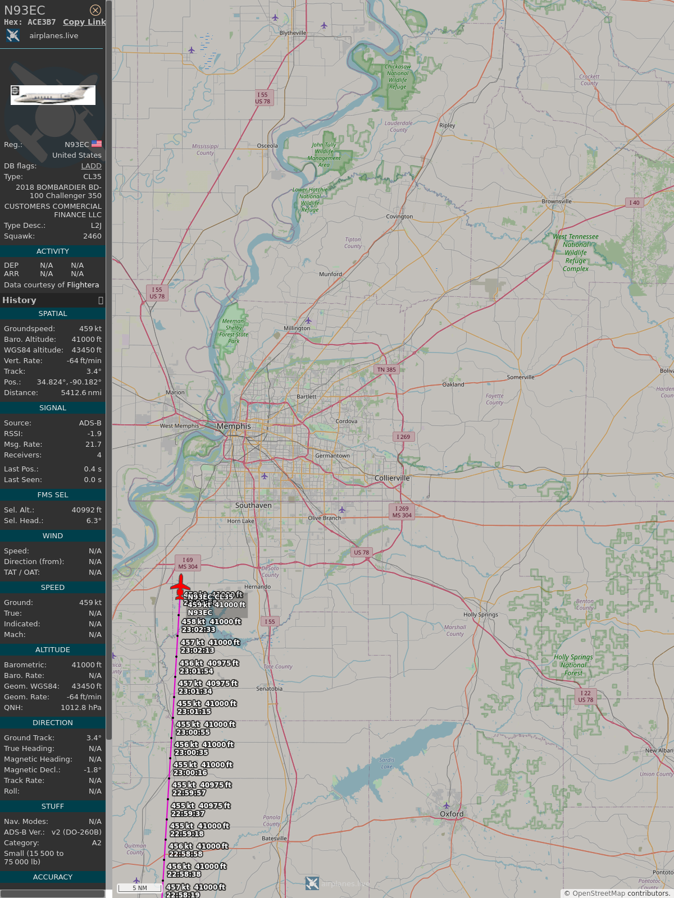Click the track label 458 kt 23:02:33

[211, 626]
